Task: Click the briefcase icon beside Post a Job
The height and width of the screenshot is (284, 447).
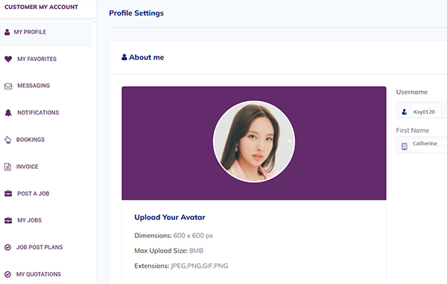Action: click(x=8, y=193)
